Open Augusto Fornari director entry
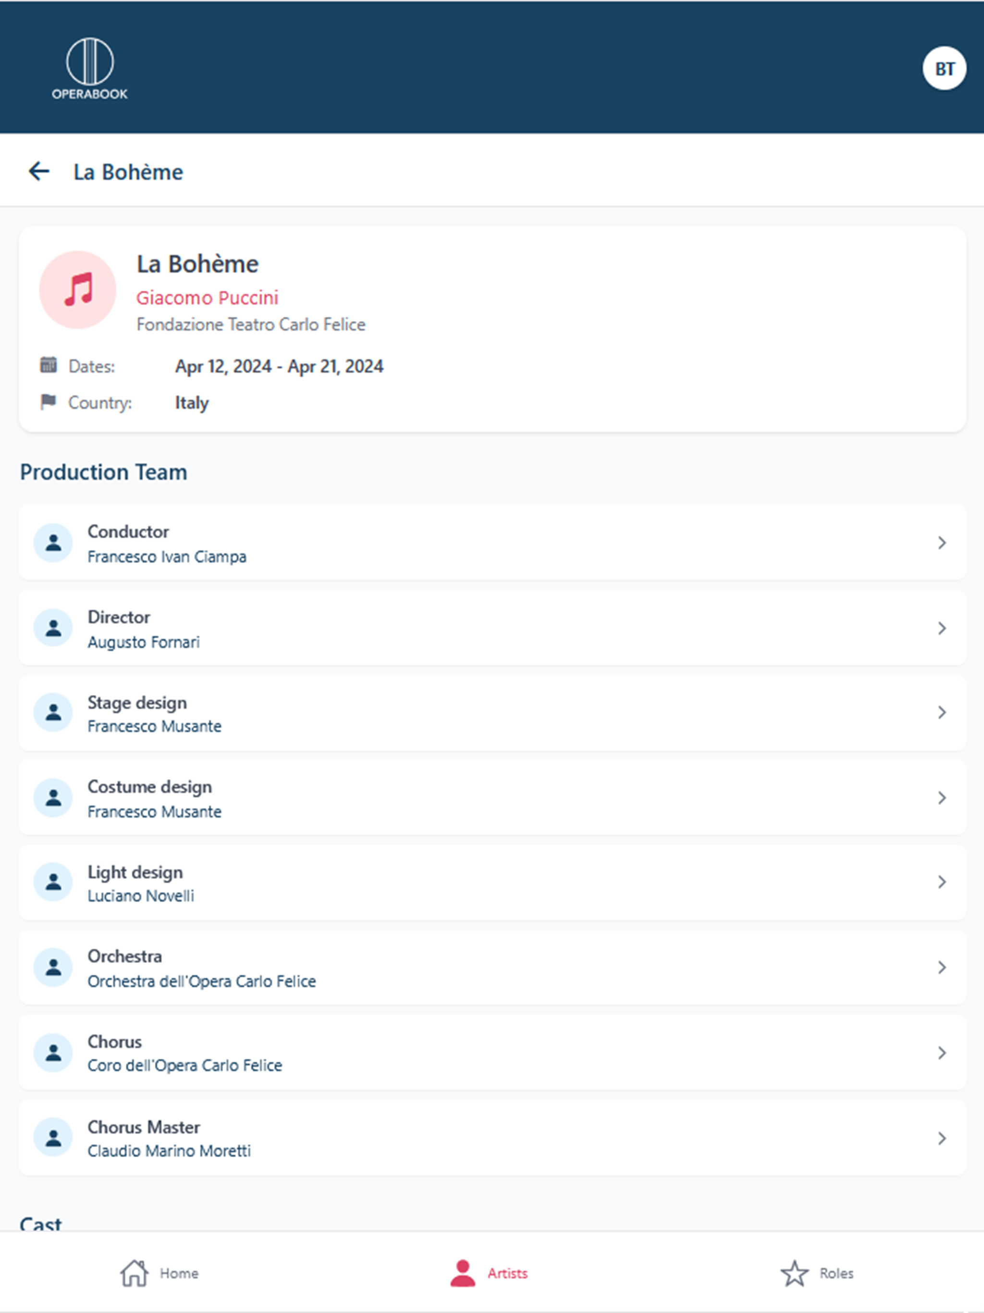The image size is (984, 1313). (x=492, y=628)
